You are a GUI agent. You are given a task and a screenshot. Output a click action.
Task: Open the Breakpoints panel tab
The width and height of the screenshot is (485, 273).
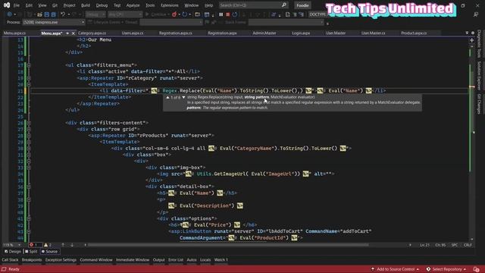(32, 260)
